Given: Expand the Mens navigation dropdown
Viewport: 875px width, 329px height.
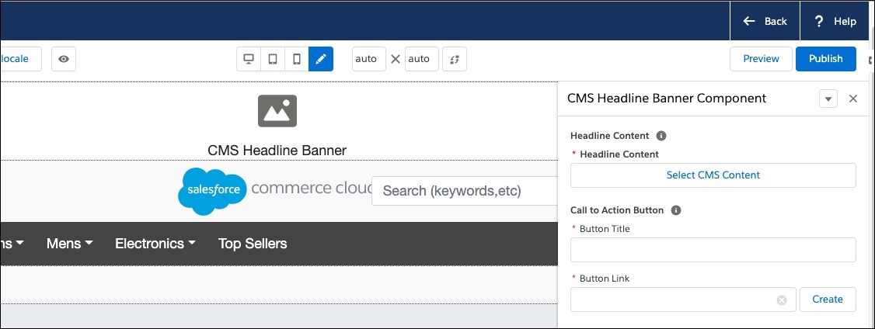Looking at the screenshot, I should [x=69, y=244].
